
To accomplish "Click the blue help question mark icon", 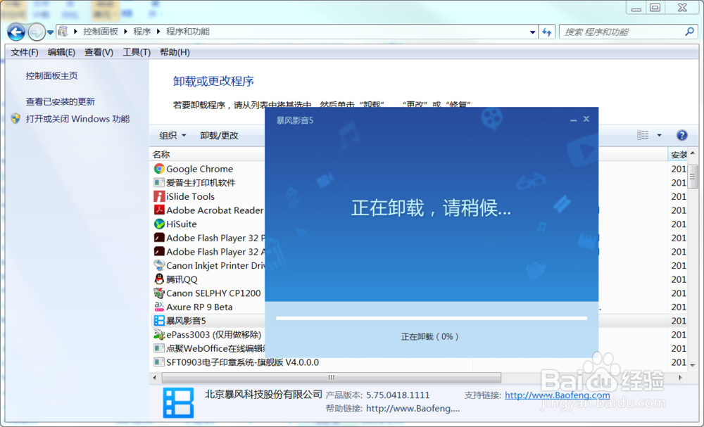I will [681, 135].
